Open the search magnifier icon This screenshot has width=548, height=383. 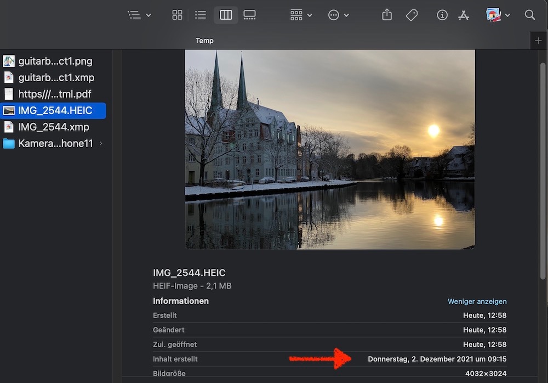pyautogui.click(x=529, y=15)
